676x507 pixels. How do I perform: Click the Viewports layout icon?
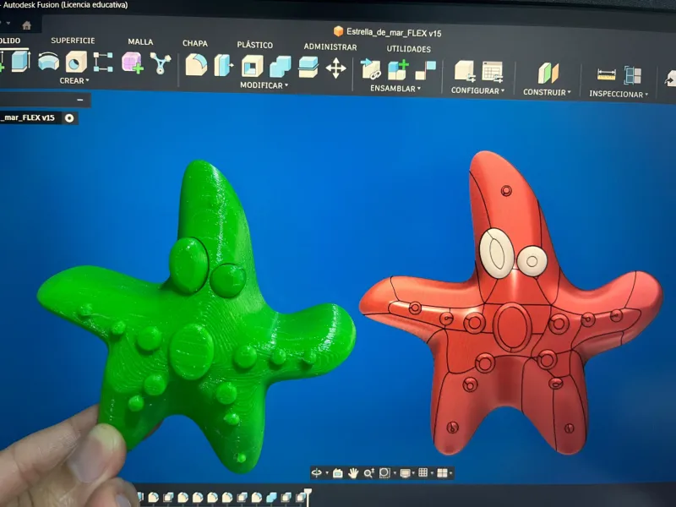pos(442,473)
